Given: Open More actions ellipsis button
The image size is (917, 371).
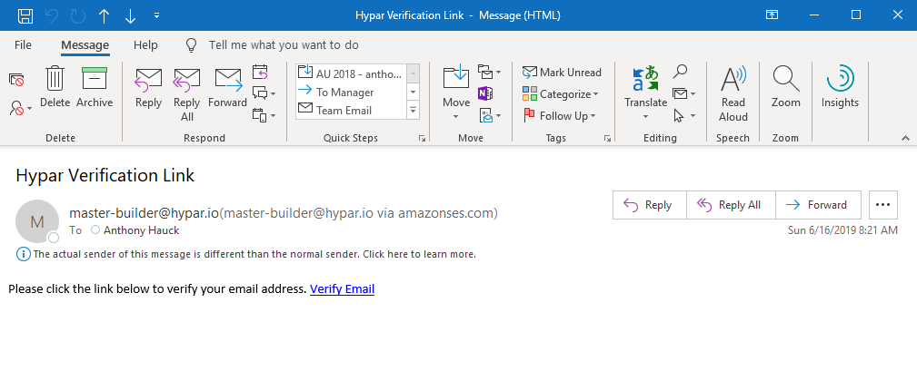Looking at the screenshot, I should pyautogui.click(x=883, y=205).
